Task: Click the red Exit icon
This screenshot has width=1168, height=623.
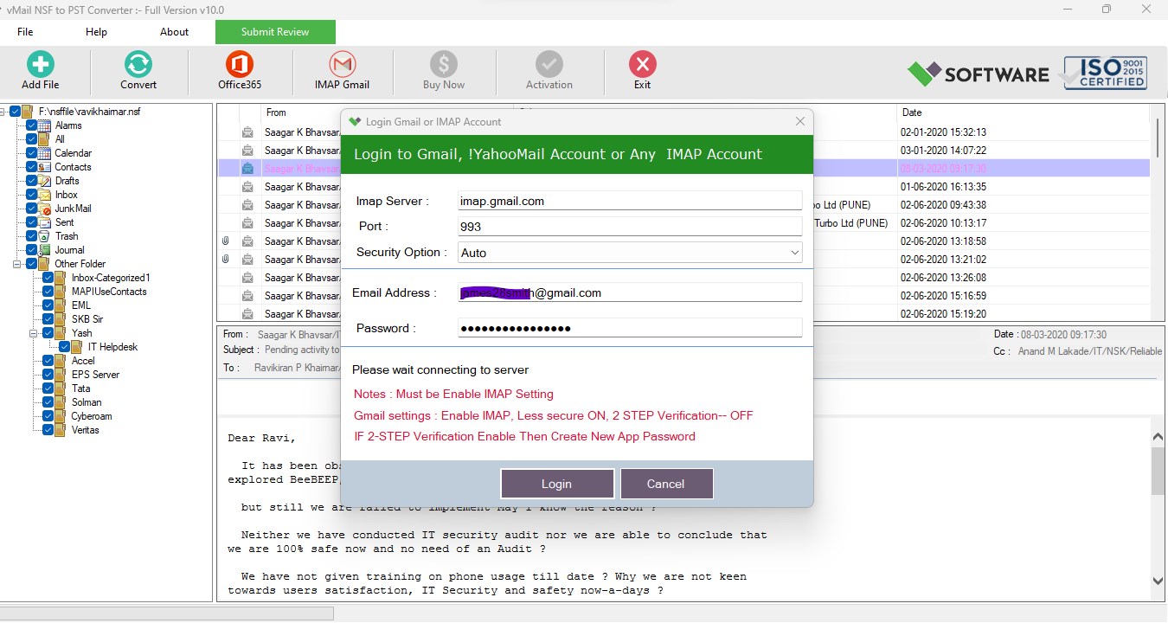Action: point(642,65)
